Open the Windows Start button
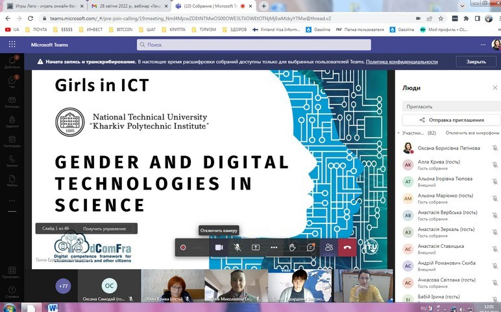The height and width of the screenshot is (312, 501). pyautogui.click(x=8, y=308)
